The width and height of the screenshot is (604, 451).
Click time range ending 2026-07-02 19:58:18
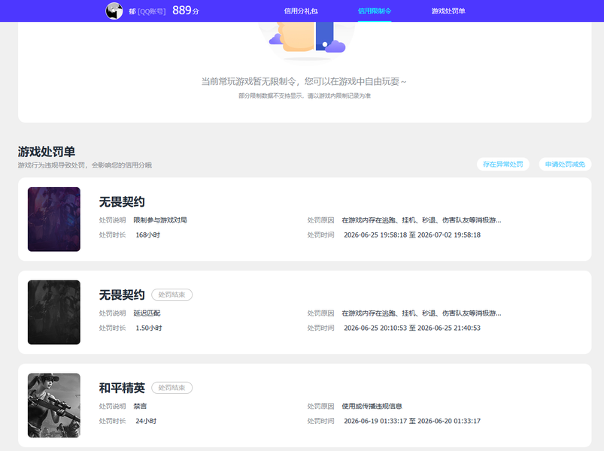pos(412,235)
